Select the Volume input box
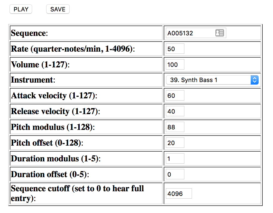 click(x=175, y=65)
